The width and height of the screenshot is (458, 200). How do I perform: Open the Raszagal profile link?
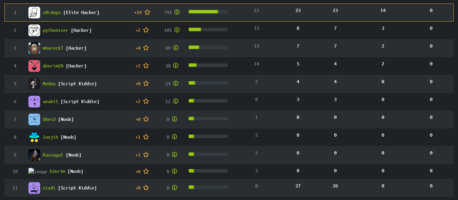tap(53, 155)
